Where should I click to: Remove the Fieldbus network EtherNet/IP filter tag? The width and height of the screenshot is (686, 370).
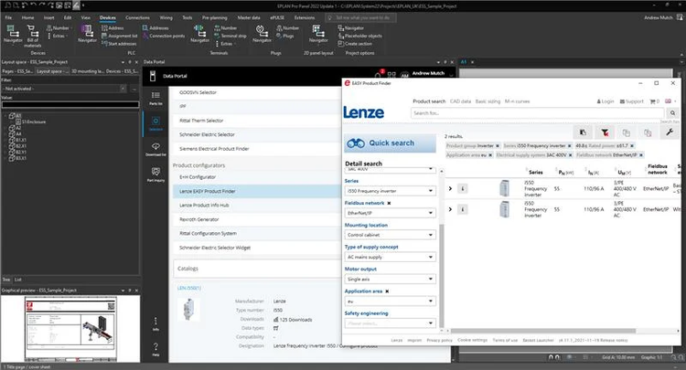[x=641, y=155]
